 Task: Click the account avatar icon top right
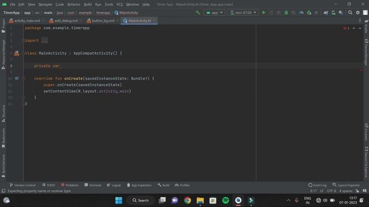click(x=365, y=13)
